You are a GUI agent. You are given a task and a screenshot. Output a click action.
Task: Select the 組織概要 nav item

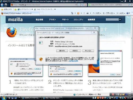pyautogui.click(x=92, y=19)
